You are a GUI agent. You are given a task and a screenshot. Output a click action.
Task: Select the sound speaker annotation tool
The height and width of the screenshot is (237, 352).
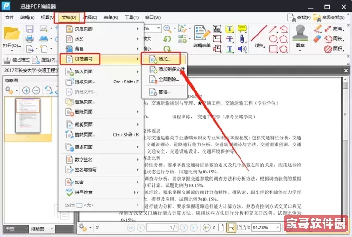[242, 49]
